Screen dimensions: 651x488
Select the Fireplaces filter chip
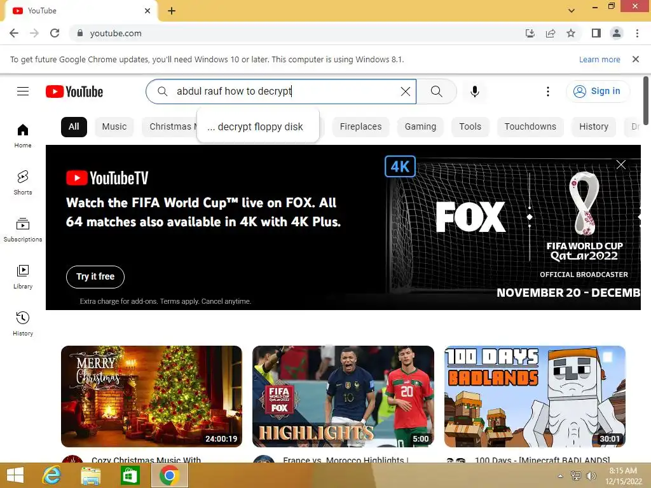point(360,126)
